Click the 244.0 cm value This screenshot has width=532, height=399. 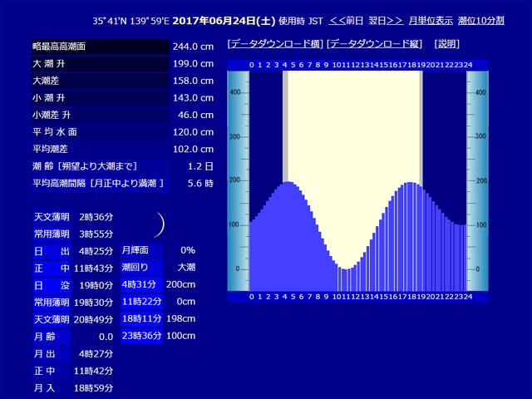[x=193, y=47]
